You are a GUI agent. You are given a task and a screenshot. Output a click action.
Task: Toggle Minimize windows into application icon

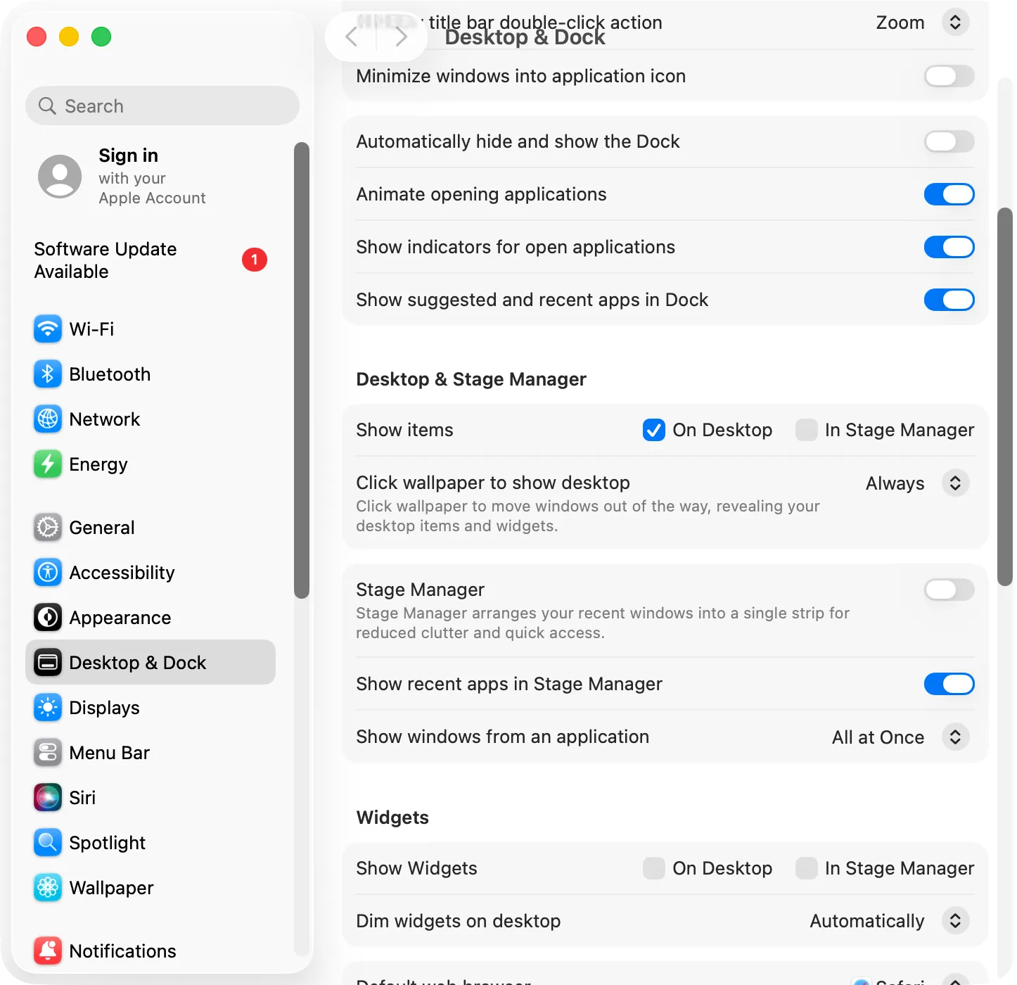pyautogui.click(x=949, y=76)
